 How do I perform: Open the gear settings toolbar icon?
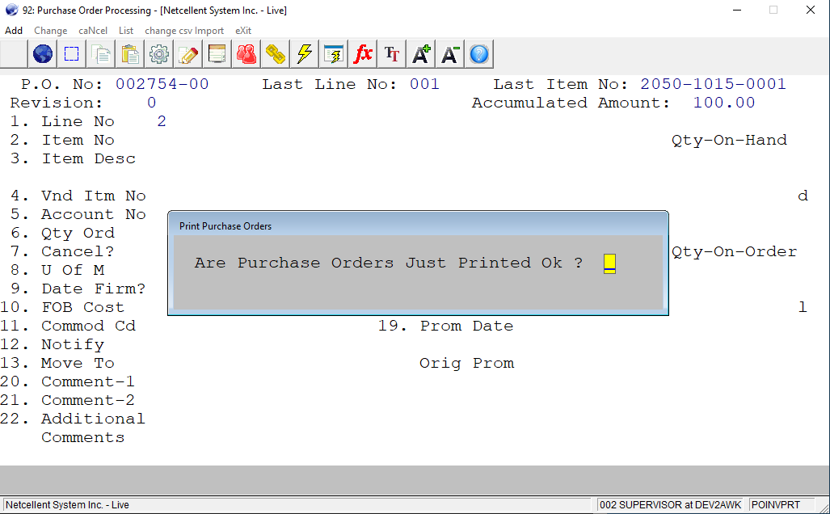[x=158, y=54]
